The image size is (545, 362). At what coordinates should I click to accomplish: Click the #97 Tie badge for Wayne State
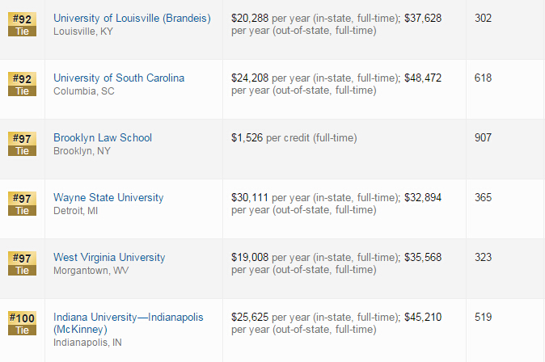[x=23, y=204]
